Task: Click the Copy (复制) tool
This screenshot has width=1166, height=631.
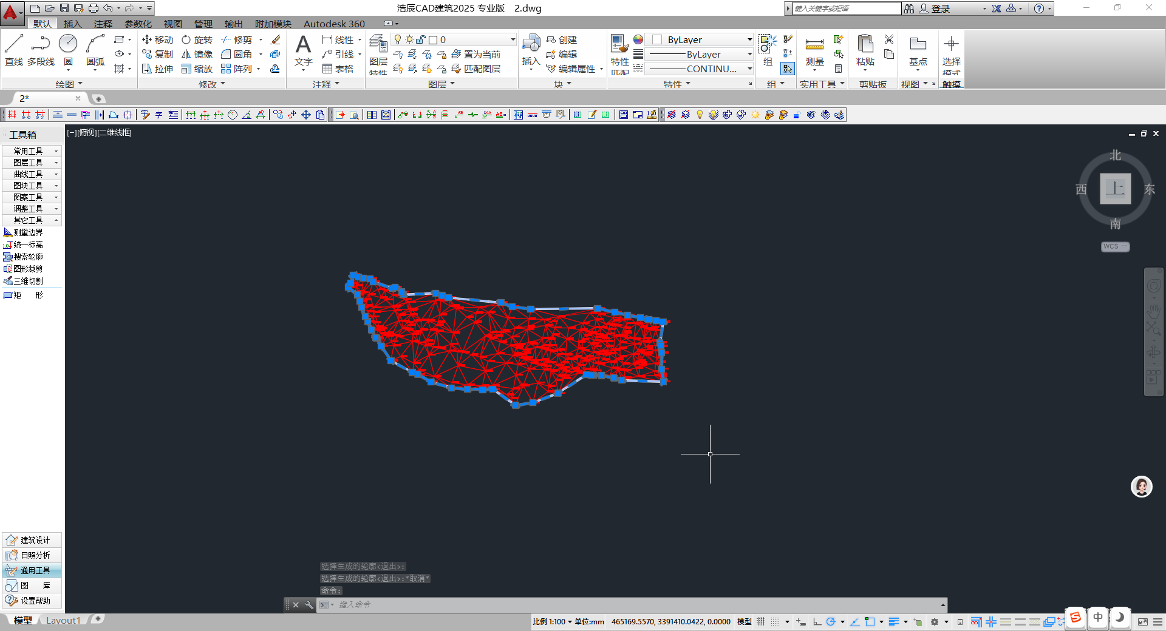Action: coord(157,54)
